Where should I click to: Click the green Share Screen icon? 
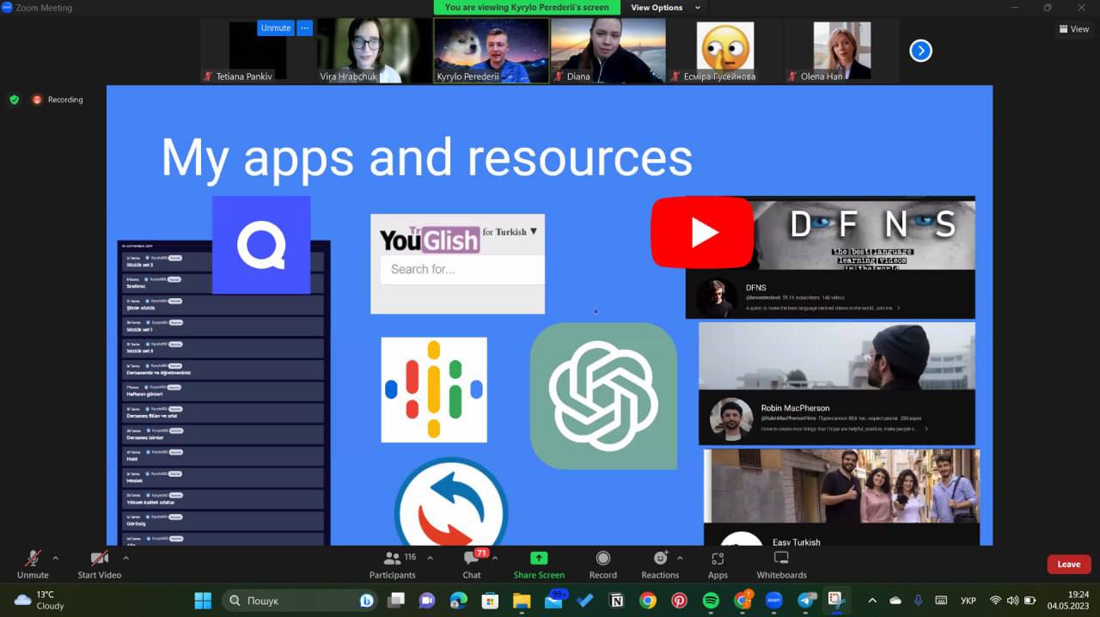pyautogui.click(x=539, y=559)
